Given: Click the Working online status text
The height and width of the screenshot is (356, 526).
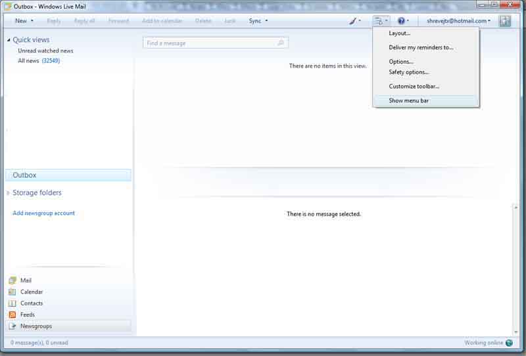Looking at the screenshot, I should coord(483,343).
